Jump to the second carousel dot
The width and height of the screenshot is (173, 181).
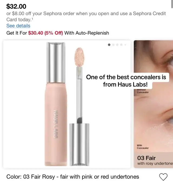click(x=113, y=45)
